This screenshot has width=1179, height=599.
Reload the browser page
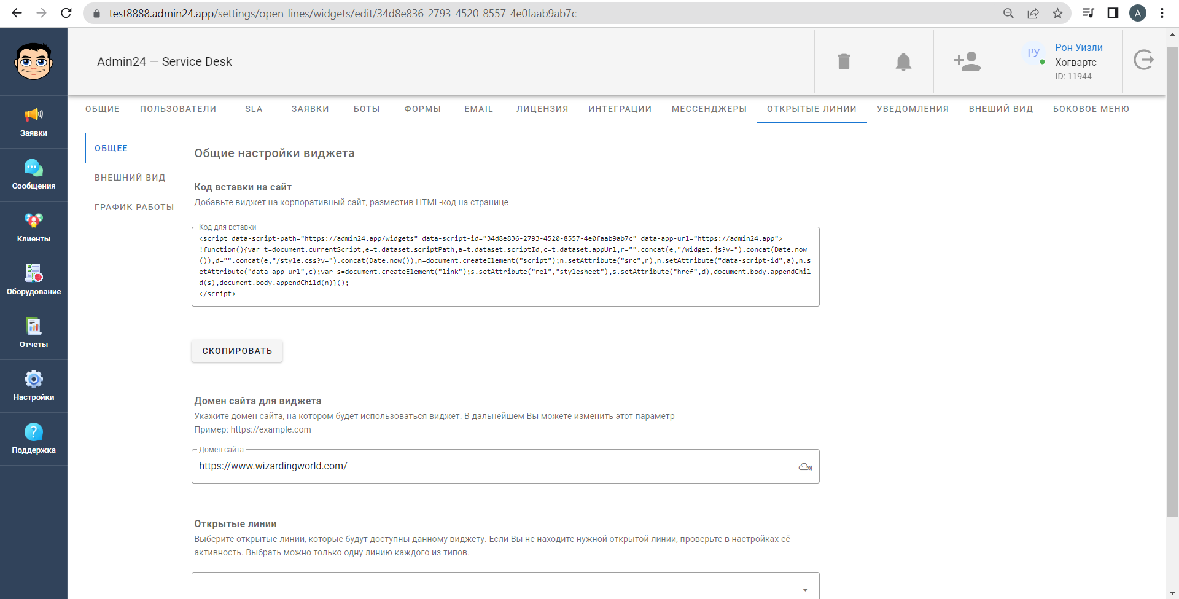tap(66, 13)
